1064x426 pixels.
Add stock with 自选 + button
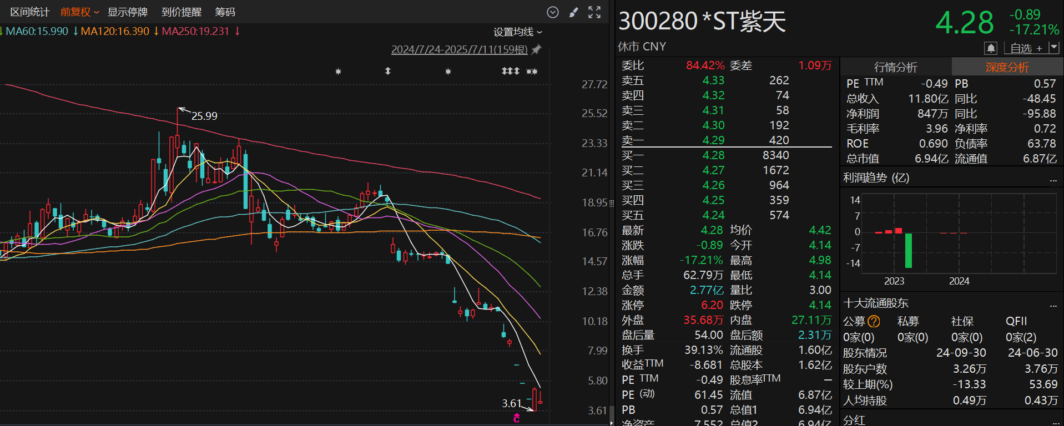pos(1026,48)
